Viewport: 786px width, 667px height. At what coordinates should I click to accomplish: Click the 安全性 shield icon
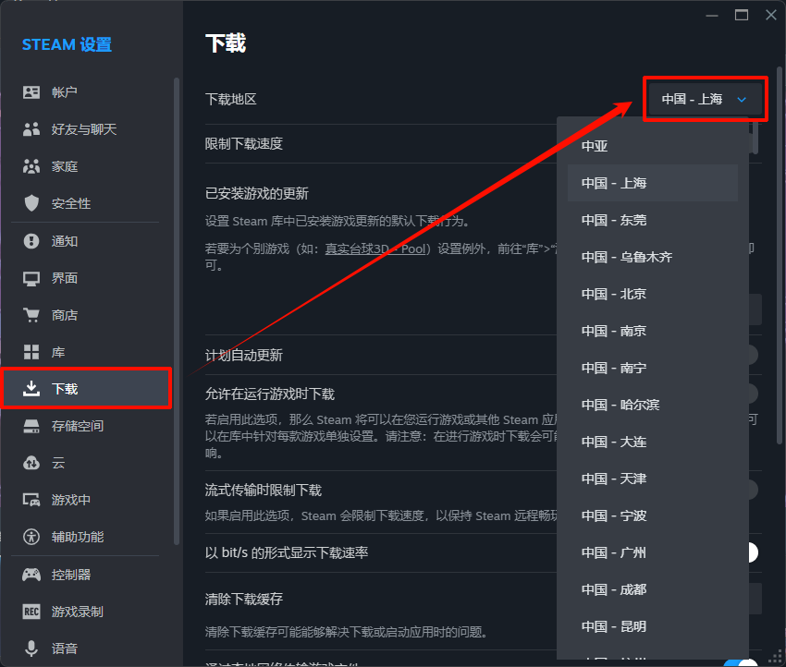click(x=31, y=203)
